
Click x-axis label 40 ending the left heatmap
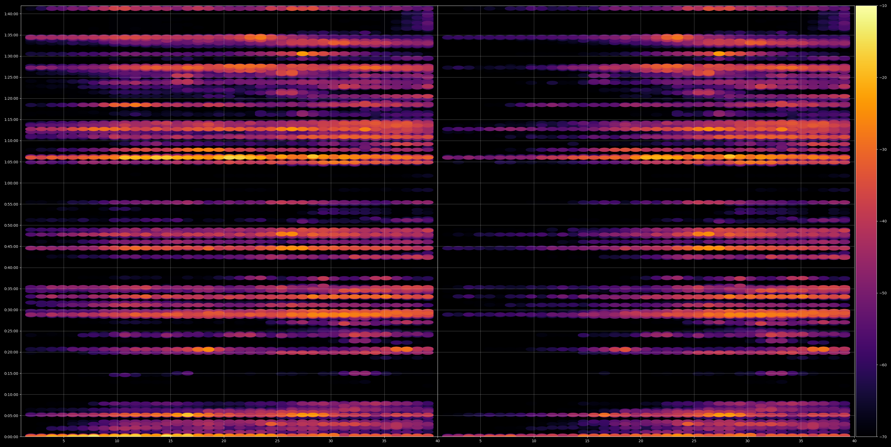[x=438, y=441]
